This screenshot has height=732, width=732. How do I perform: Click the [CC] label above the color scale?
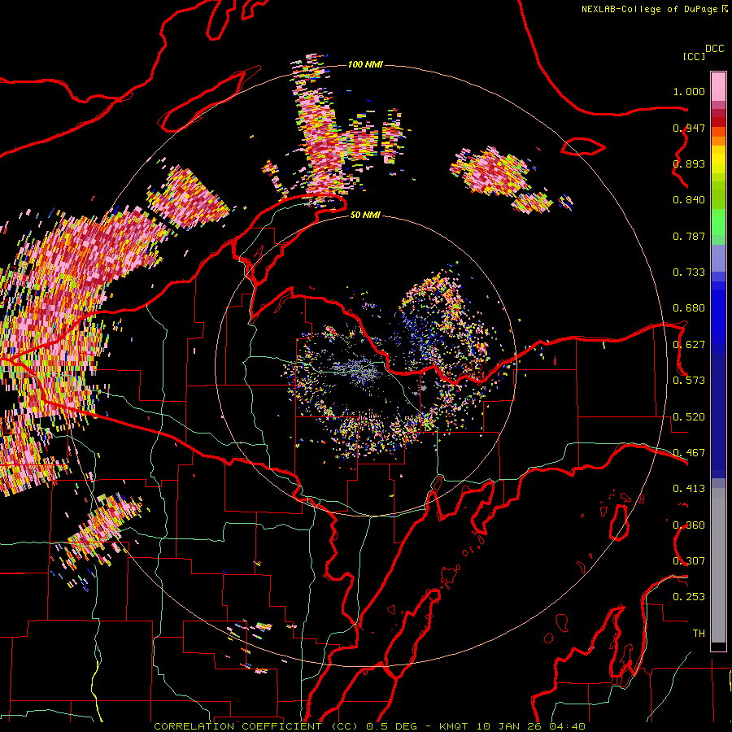(694, 56)
